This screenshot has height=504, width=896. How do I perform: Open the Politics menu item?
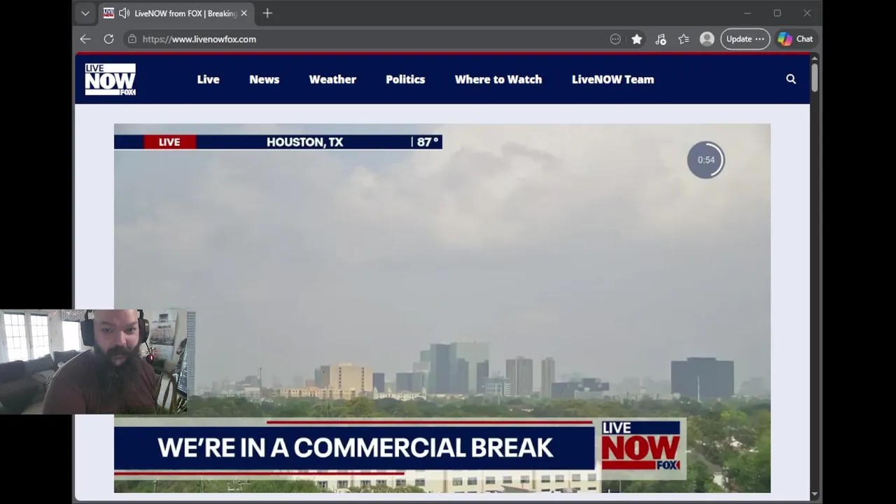point(405,79)
